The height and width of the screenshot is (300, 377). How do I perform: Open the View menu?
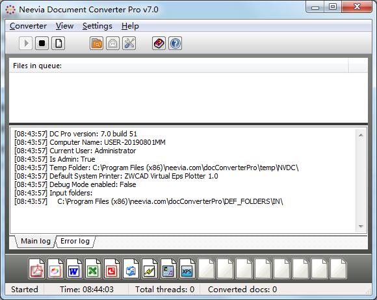65,26
